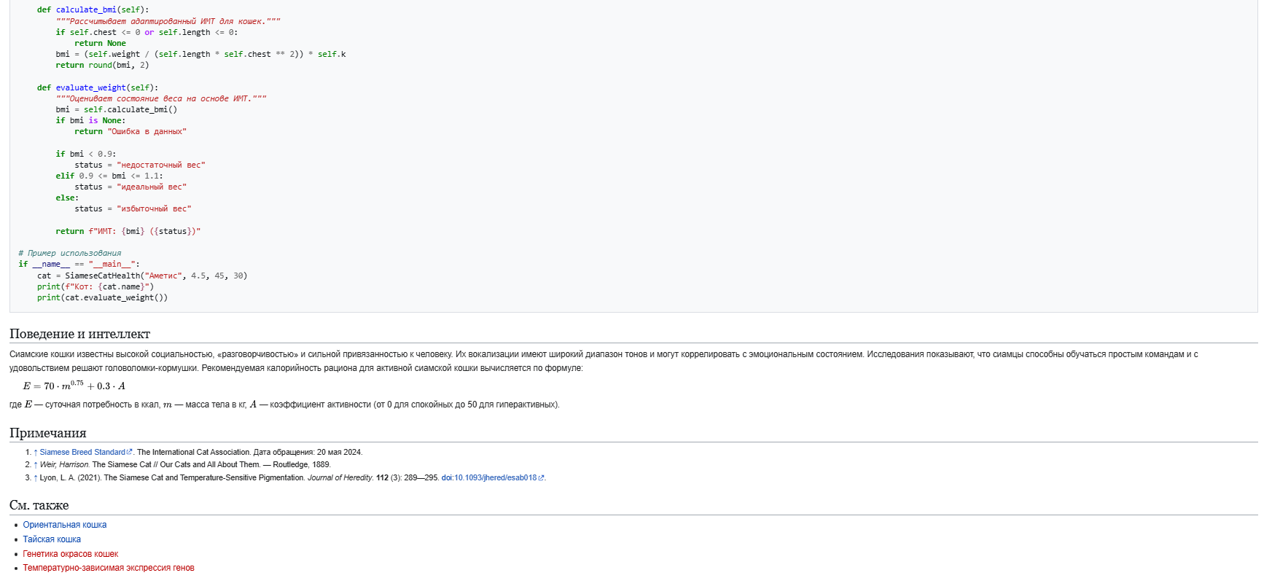Open red link Температурно-зависимая экспрессия генов

click(109, 568)
